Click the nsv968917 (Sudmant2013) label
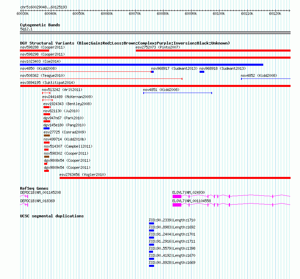Screen dimensions: 300x279 click(174, 68)
